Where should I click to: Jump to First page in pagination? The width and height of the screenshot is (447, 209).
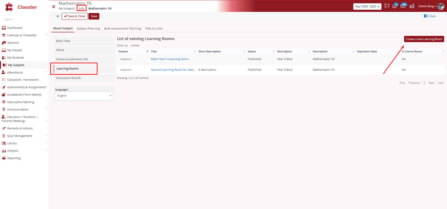[x=403, y=83]
